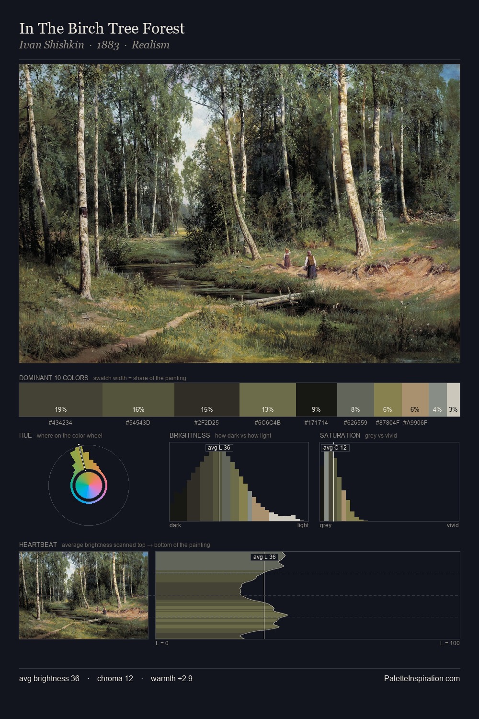Click the title In The Birch Tree Forest
This screenshot has width=479, height=719.
pyautogui.click(x=102, y=28)
